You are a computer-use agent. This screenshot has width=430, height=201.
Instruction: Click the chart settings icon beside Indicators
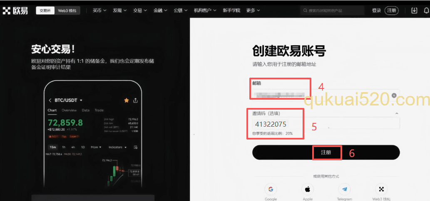pos(135,147)
